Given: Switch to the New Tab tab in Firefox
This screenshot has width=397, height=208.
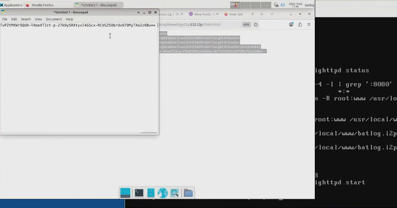Looking at the screenshot, I should pos(236,14).
